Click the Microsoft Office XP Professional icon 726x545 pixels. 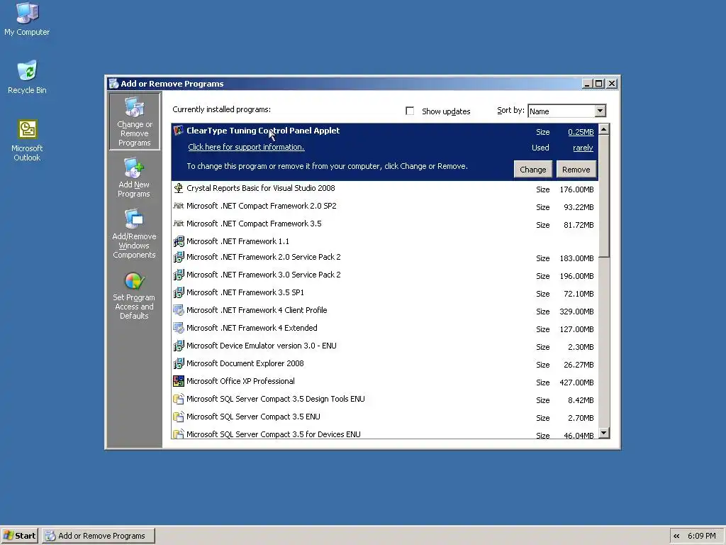178,381
